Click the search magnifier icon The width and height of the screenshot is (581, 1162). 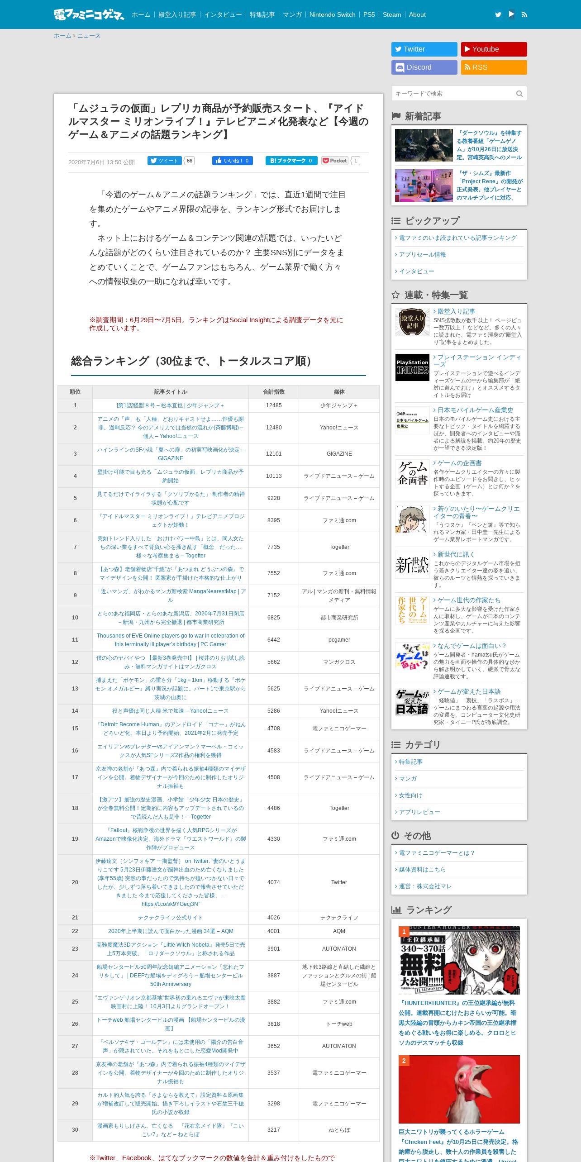(519, 94)
